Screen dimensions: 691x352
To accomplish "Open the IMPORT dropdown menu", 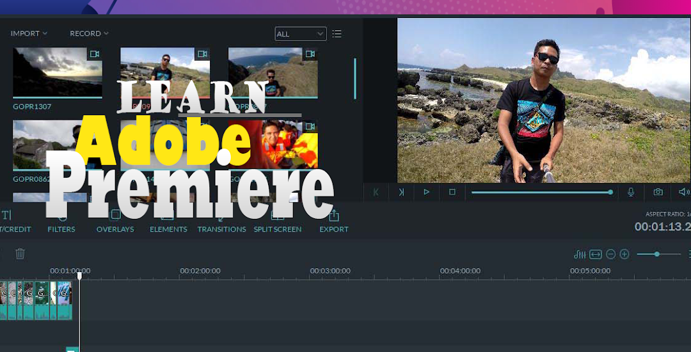I will tap(29, 33).
